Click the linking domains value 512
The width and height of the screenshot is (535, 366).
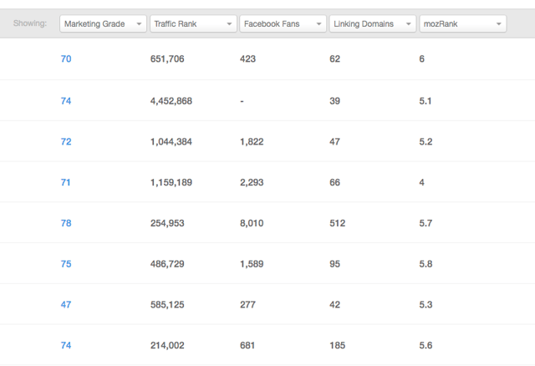[338, 223]
